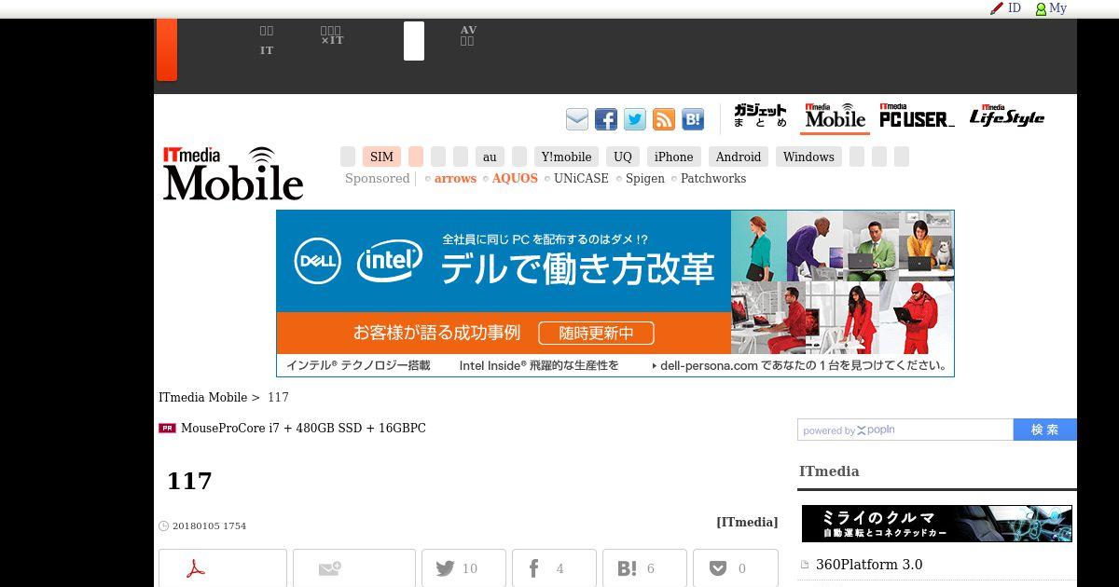
Task: Share the article on Facebook (4)
Action: pos(554,568)
